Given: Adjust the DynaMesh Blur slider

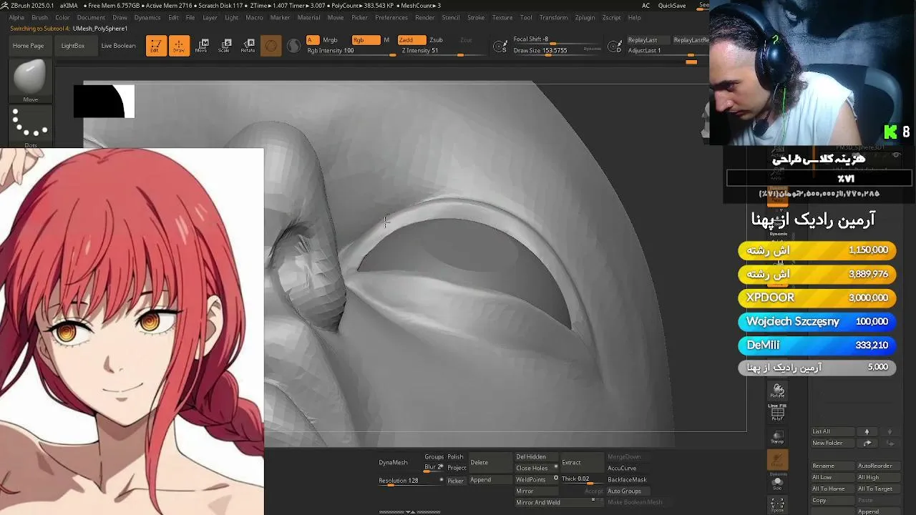Looking at the screenshot, I should [x=434, y=468].
